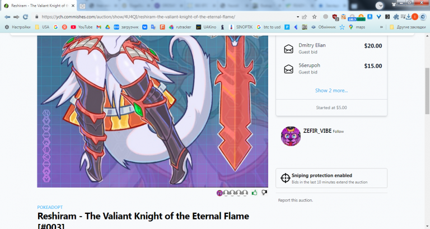Viewport: 430px width, 229px height.
Task: Open the ZEFIR_VIBE profile link
Action: click(x=317, y=131)
